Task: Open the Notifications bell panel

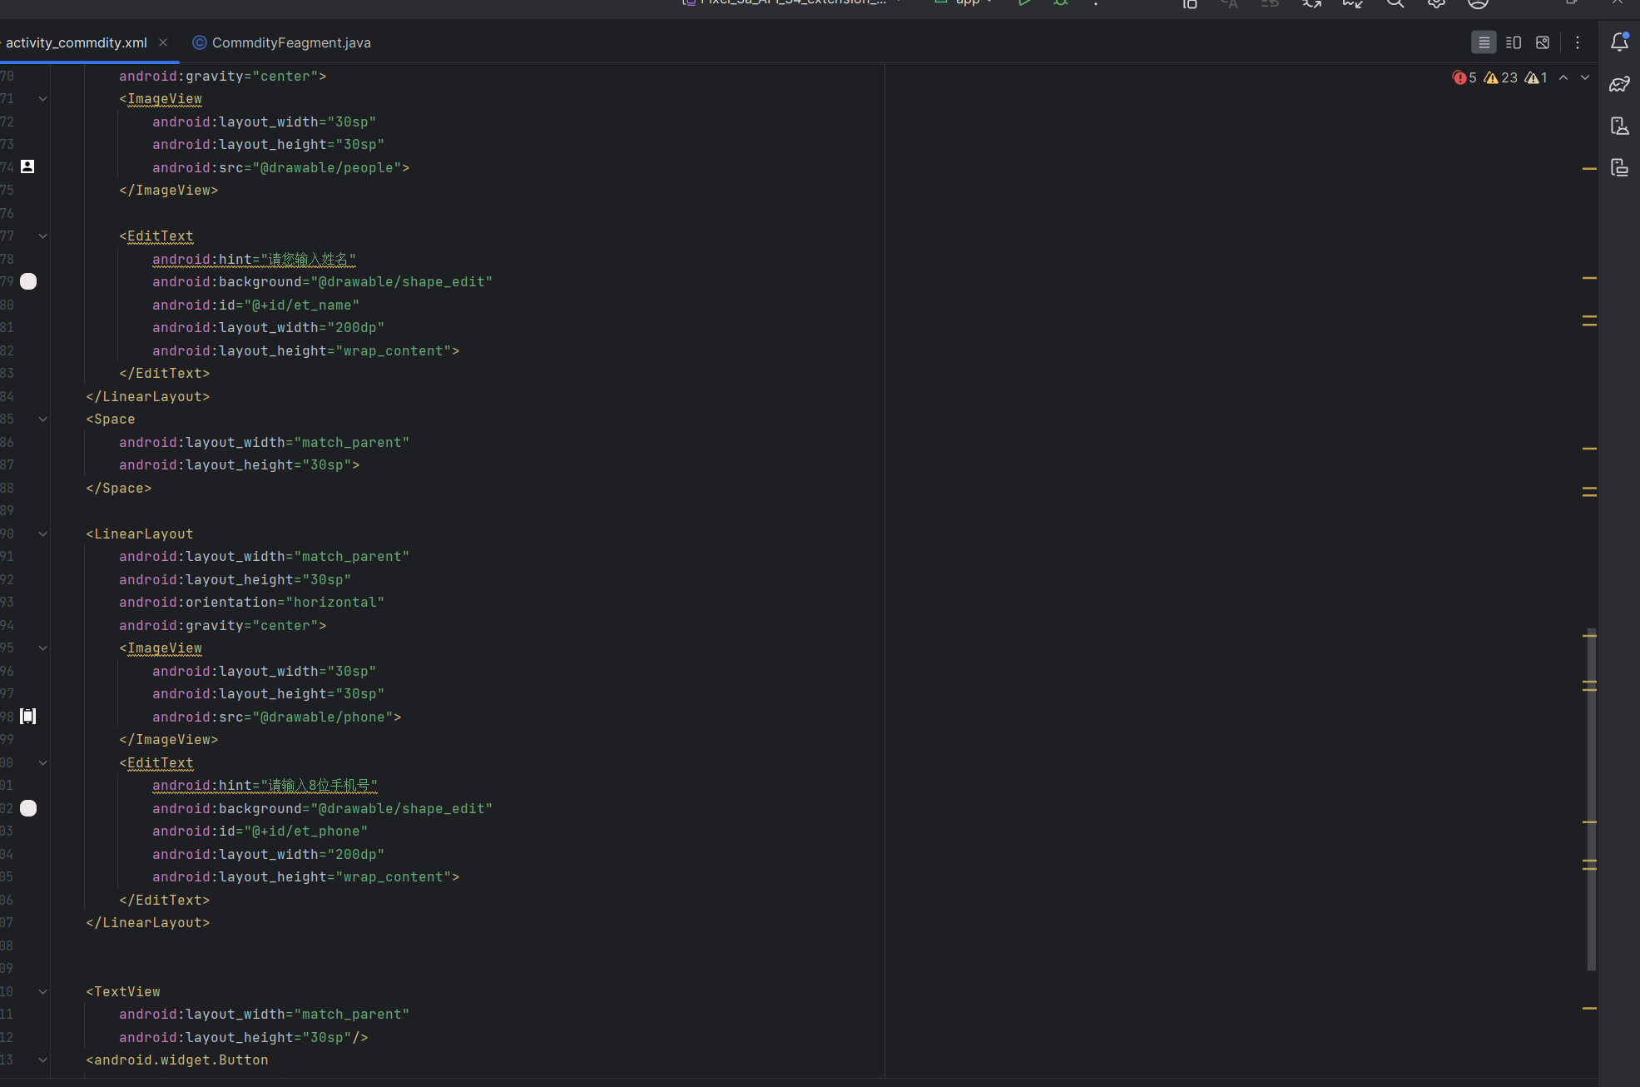Action: click(x=1619, y=42)
